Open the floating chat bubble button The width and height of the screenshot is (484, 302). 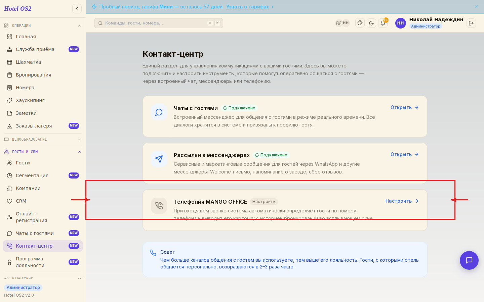coord(469,260)
